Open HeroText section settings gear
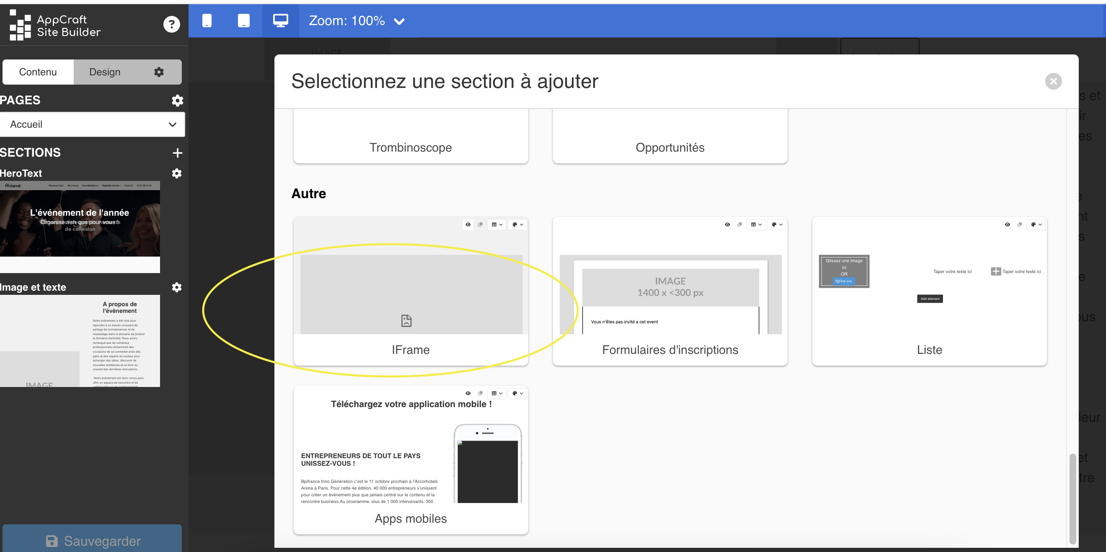The width and height of the screenshot is (1106, 552). [177, 173]
